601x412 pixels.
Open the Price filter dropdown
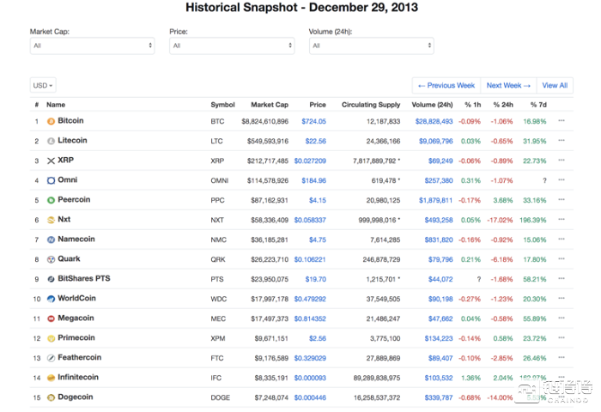pos(232,45)
